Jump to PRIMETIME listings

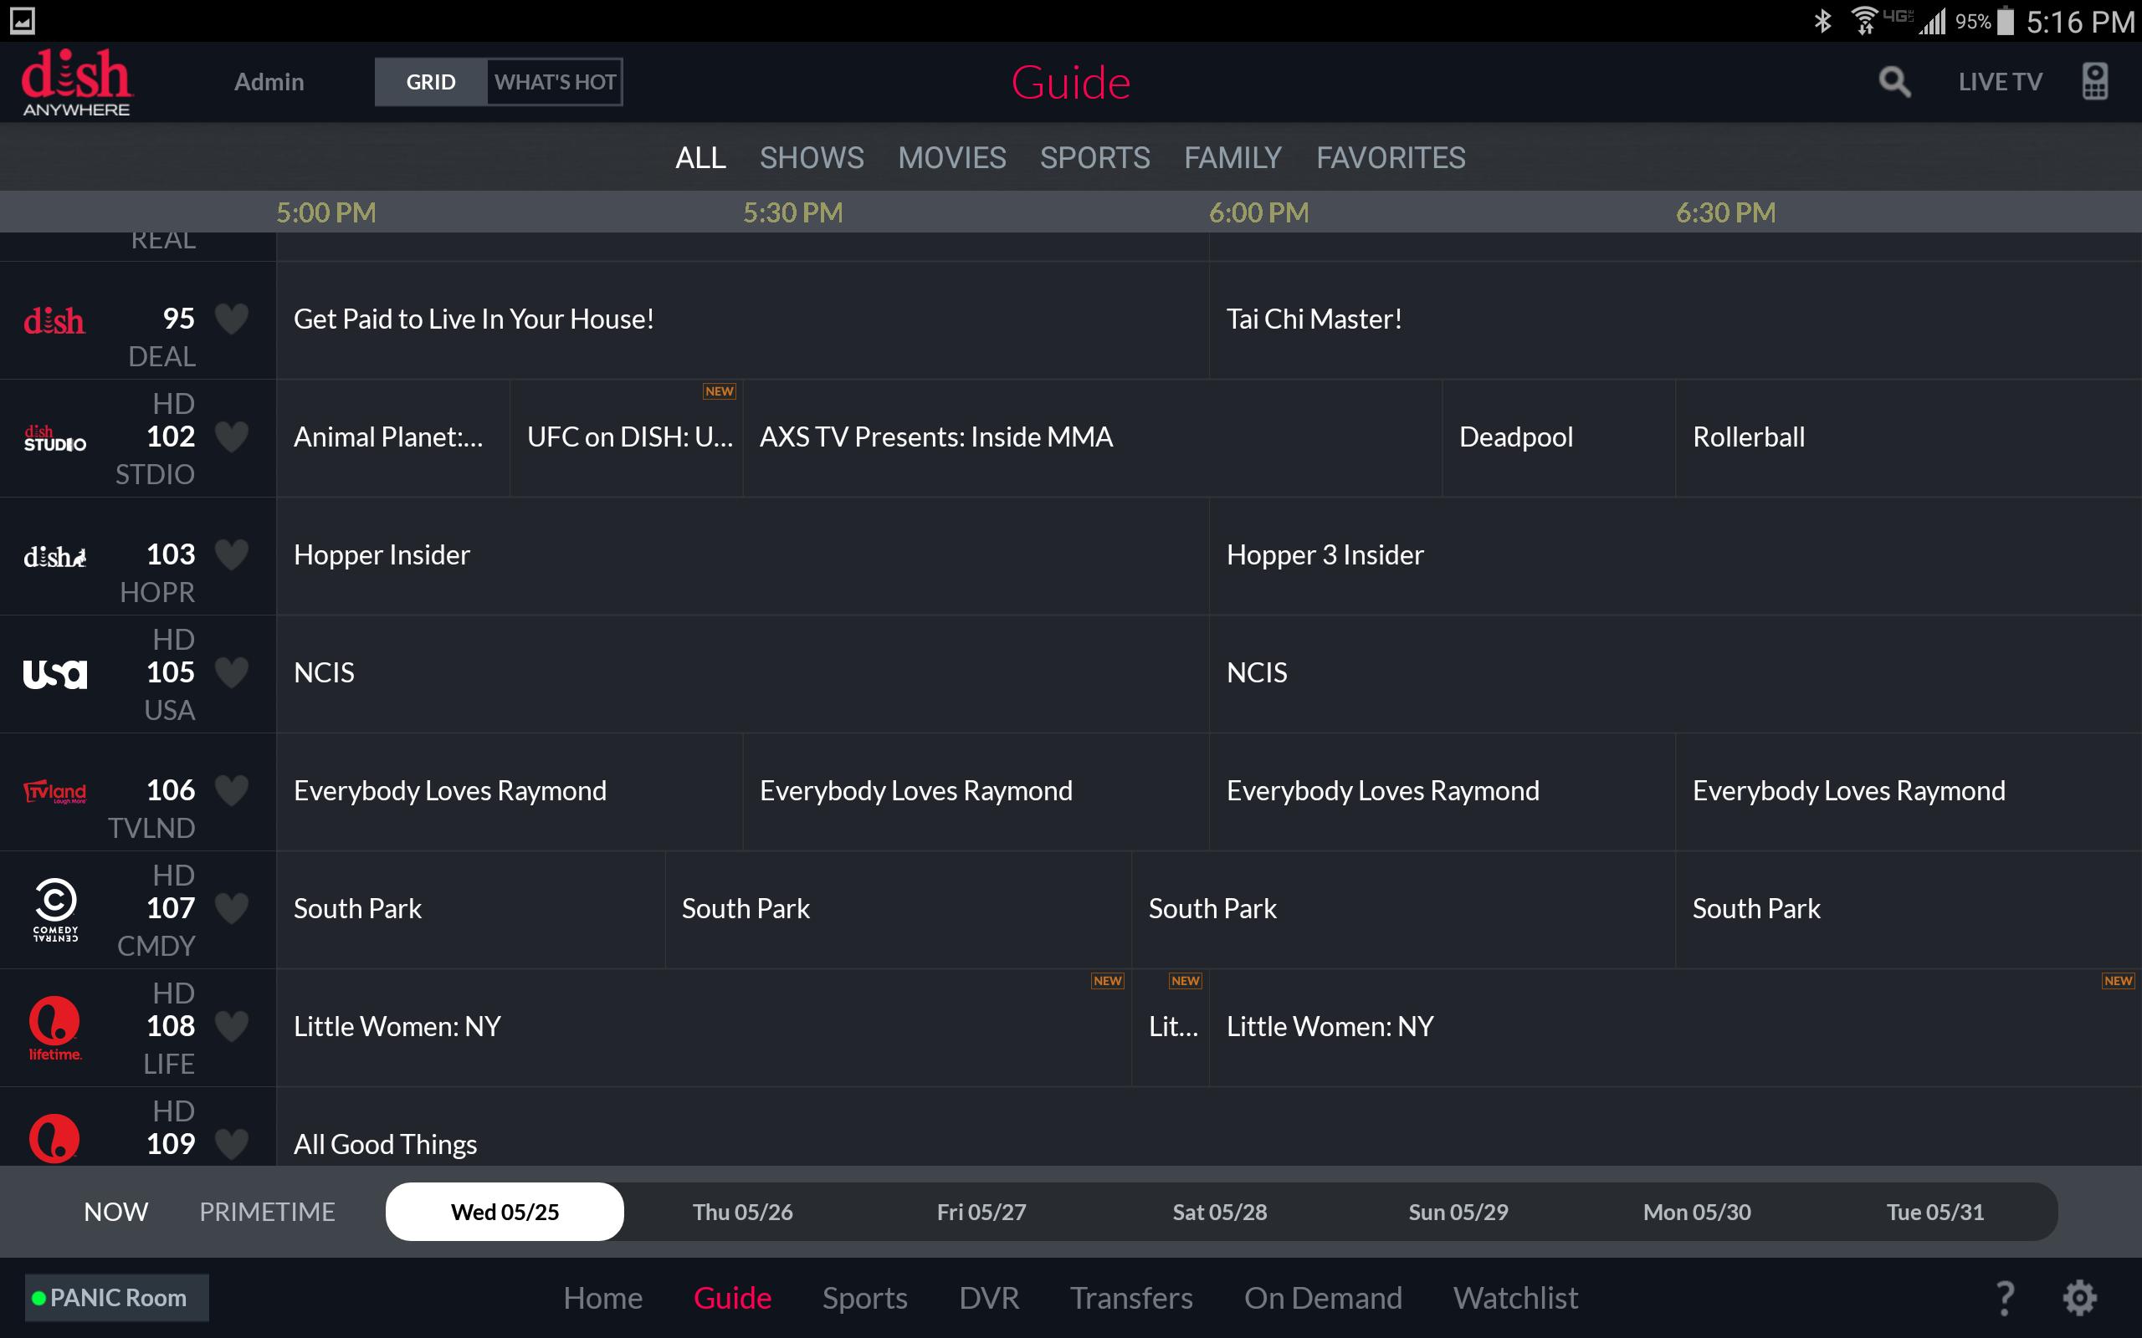[267, 1212]
